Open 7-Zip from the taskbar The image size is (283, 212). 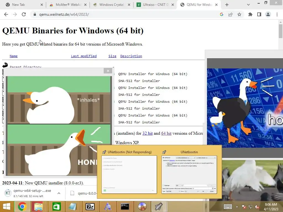(90, 206)
